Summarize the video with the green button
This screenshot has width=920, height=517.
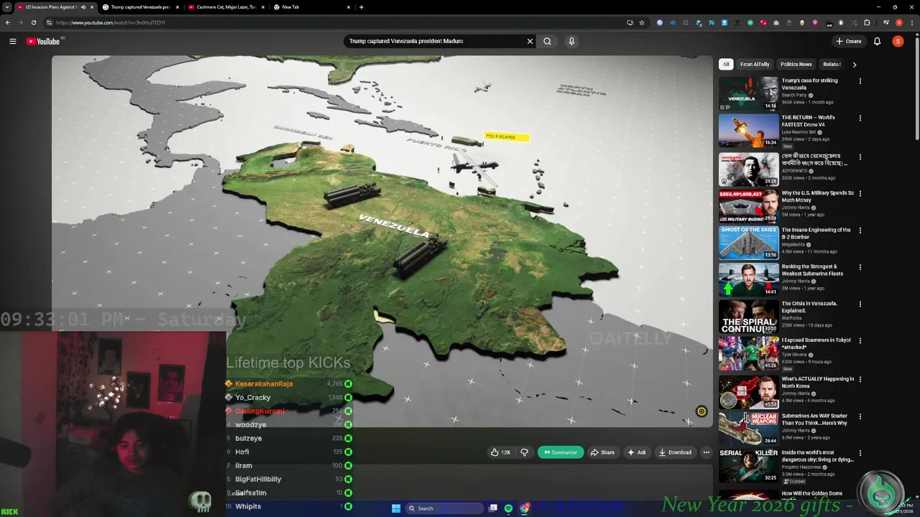560,452
